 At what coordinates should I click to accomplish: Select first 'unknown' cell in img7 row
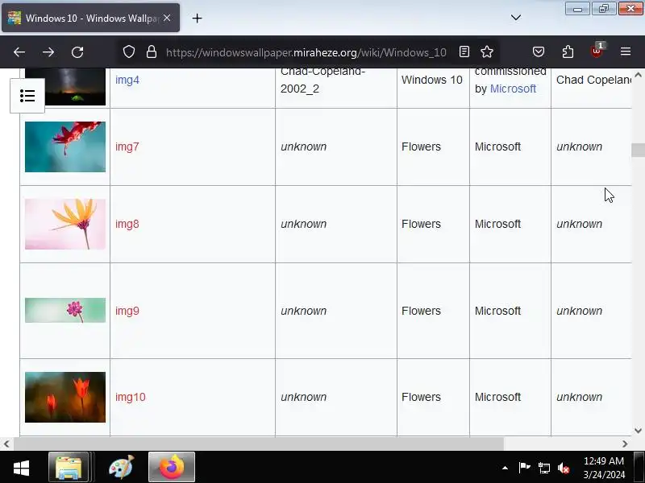coord(304,147)
